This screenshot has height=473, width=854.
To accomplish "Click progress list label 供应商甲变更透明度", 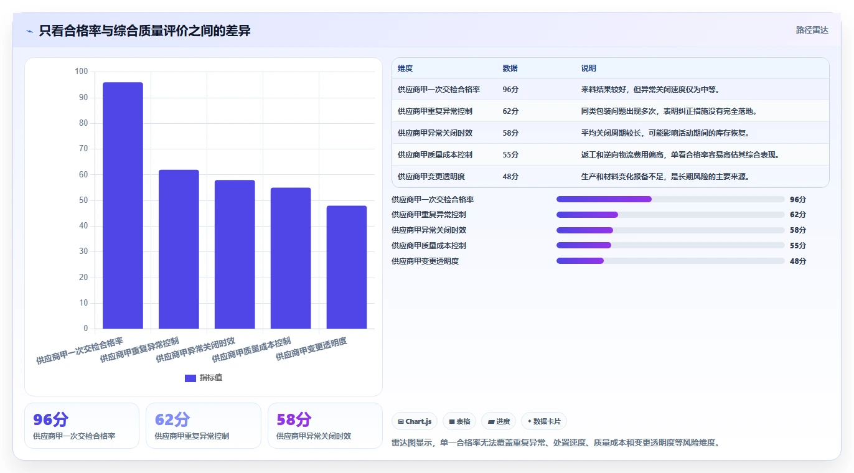I will pos(425,261).
